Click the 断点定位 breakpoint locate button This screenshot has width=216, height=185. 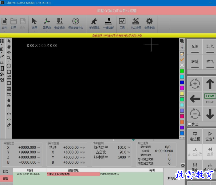195,152
